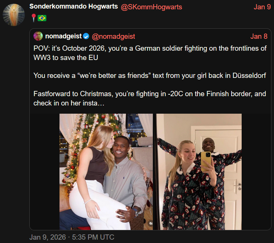Open the Jan 8 quoted tweet date
The height and width of the screenshot is (243, 274).
coord(259,37)
